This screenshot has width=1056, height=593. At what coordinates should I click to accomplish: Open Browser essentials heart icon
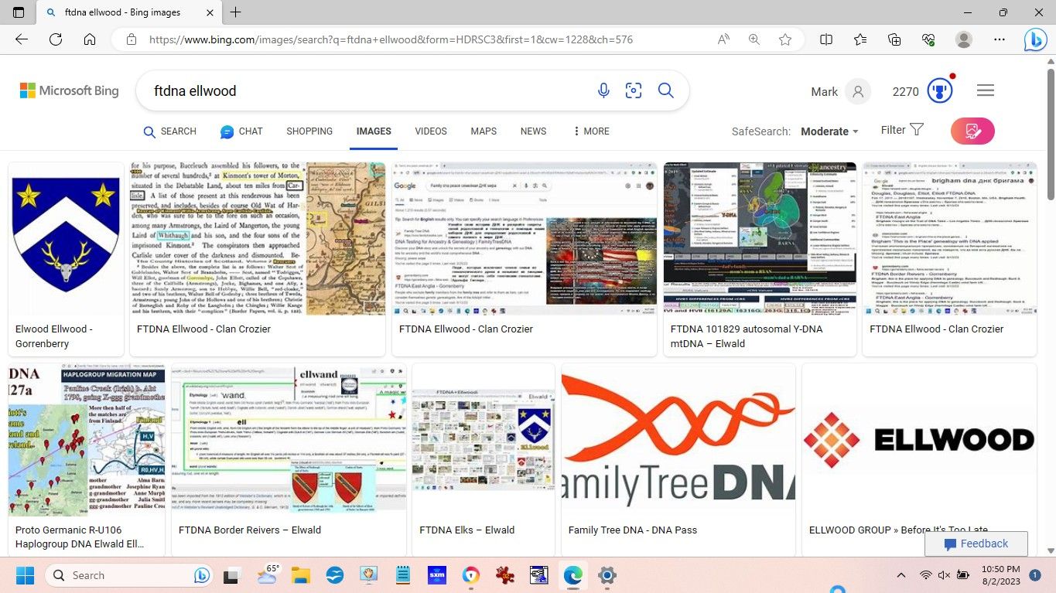(928, 39)
